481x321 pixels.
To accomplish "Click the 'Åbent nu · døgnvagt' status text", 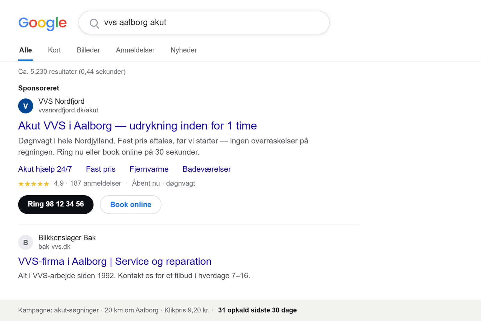I will point(164,183).
